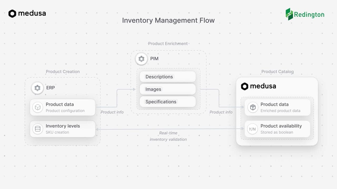Click the "Product Creation" label
The width and height of the screenshot is (337, 189).
(x=63, y=72)
